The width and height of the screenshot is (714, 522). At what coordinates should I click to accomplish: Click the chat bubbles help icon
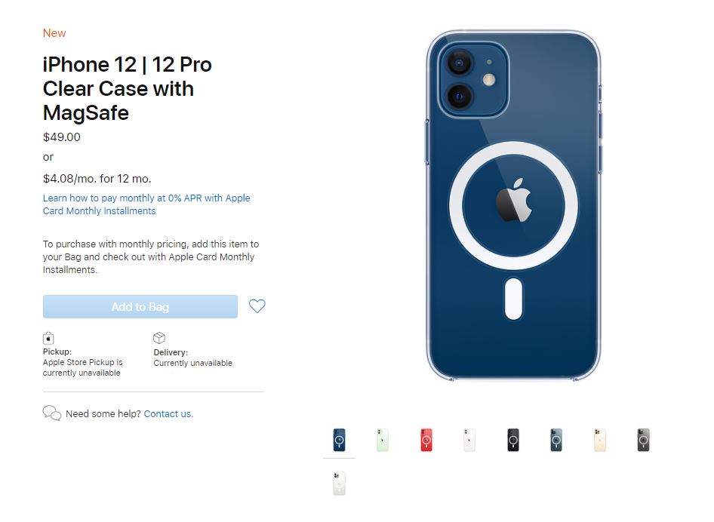click(52, 413)
